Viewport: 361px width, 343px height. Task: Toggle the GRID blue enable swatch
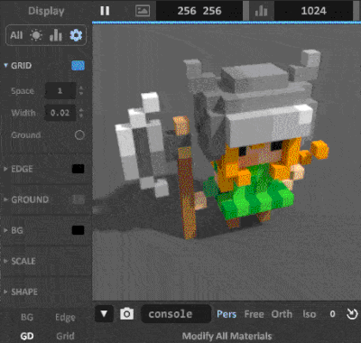[x=78, y=66]
